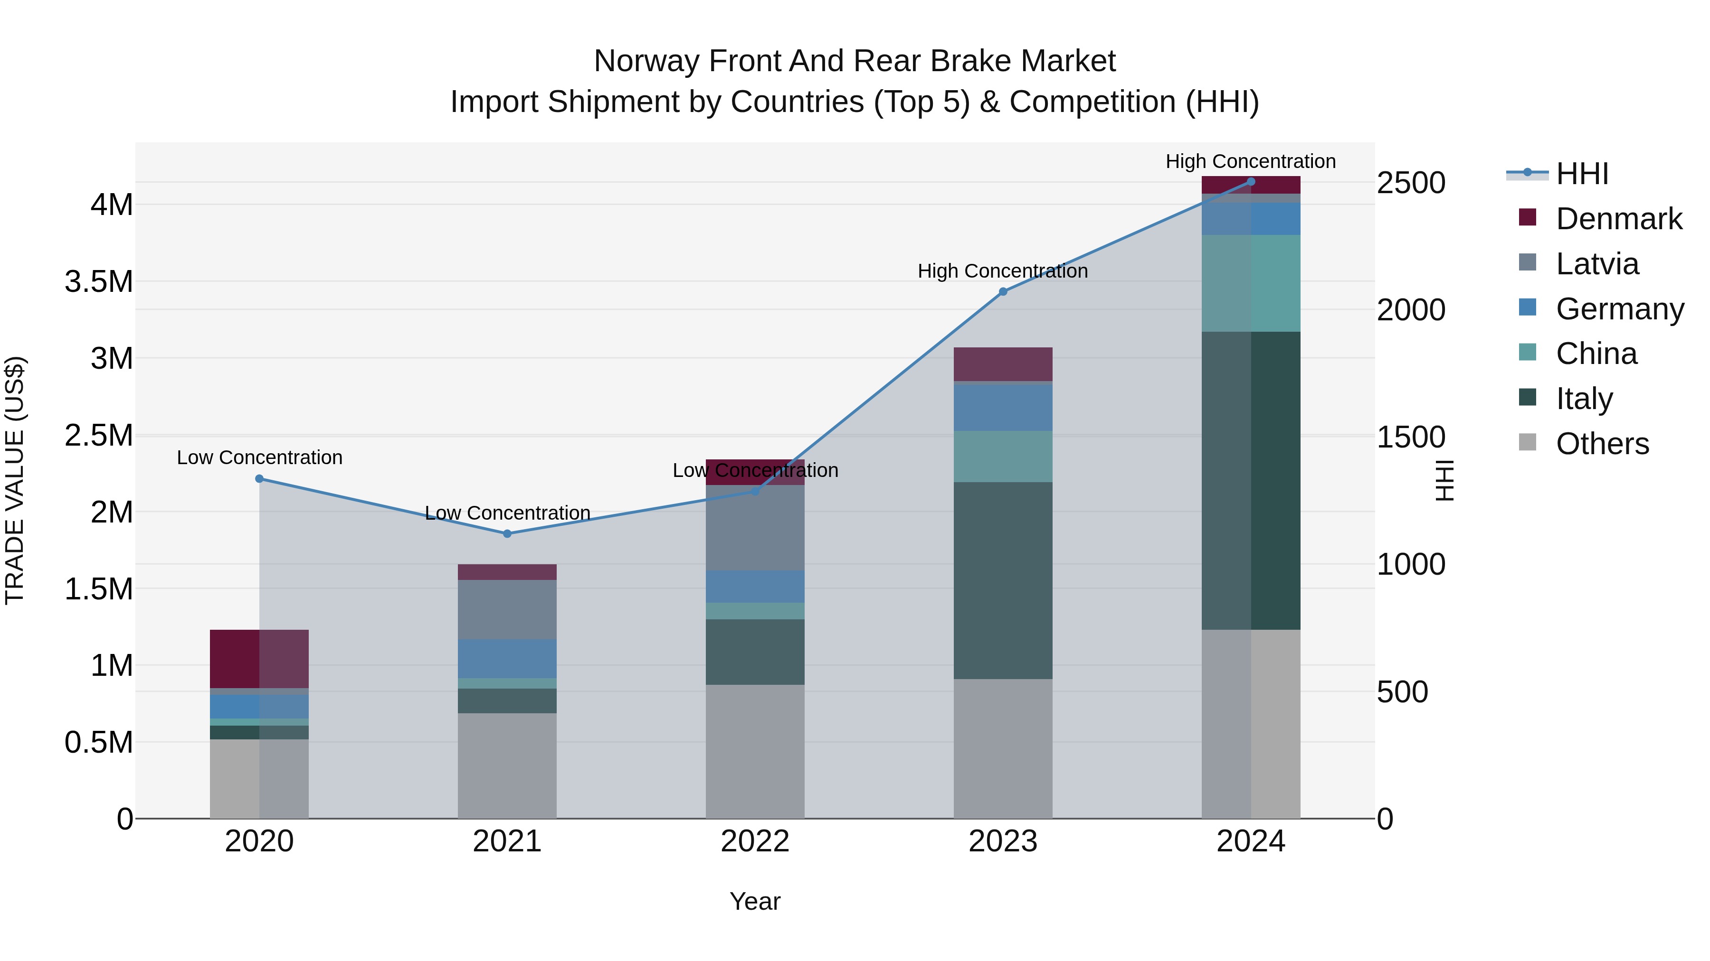Click the 'TRADE VALUE (US$)' axis title
The height and width of the screenshot is (961, 1710).
[x=15, y=480]
